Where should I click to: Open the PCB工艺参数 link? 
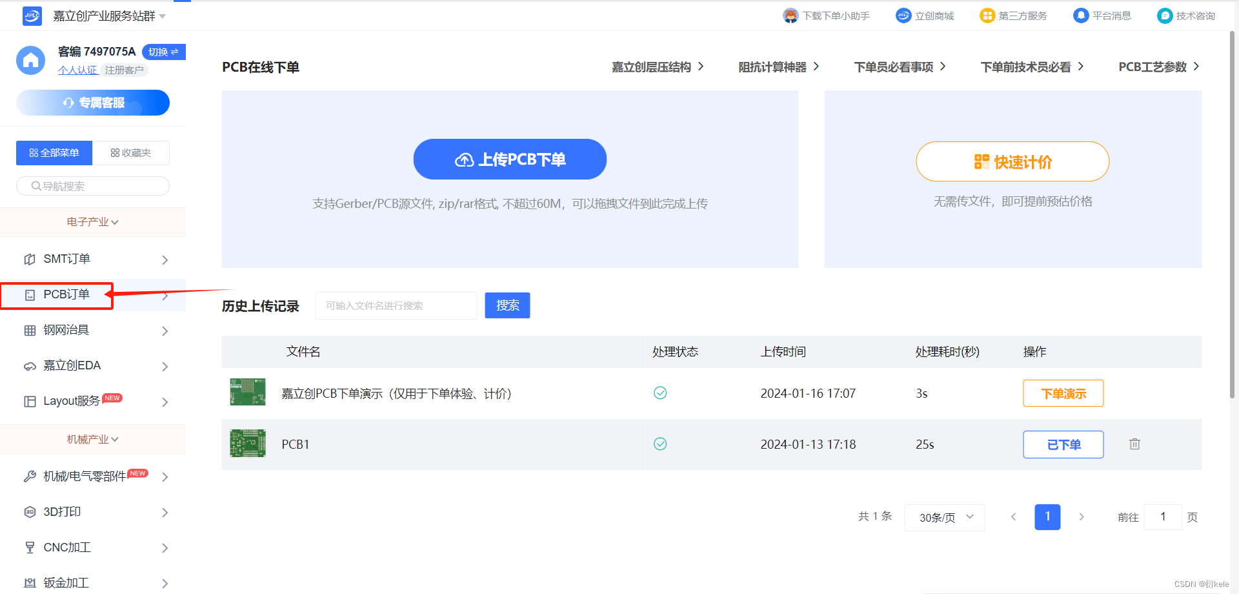pyautogui.click(x=1159, y=67)
